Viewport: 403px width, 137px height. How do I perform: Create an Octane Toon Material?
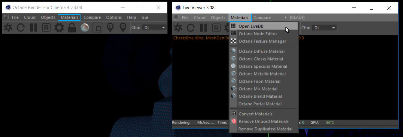pyautogui.click(x=264, y=81)
